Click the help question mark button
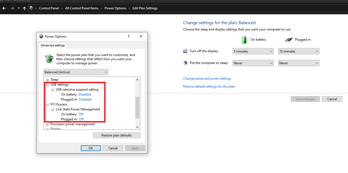 (x=129, y=36)
